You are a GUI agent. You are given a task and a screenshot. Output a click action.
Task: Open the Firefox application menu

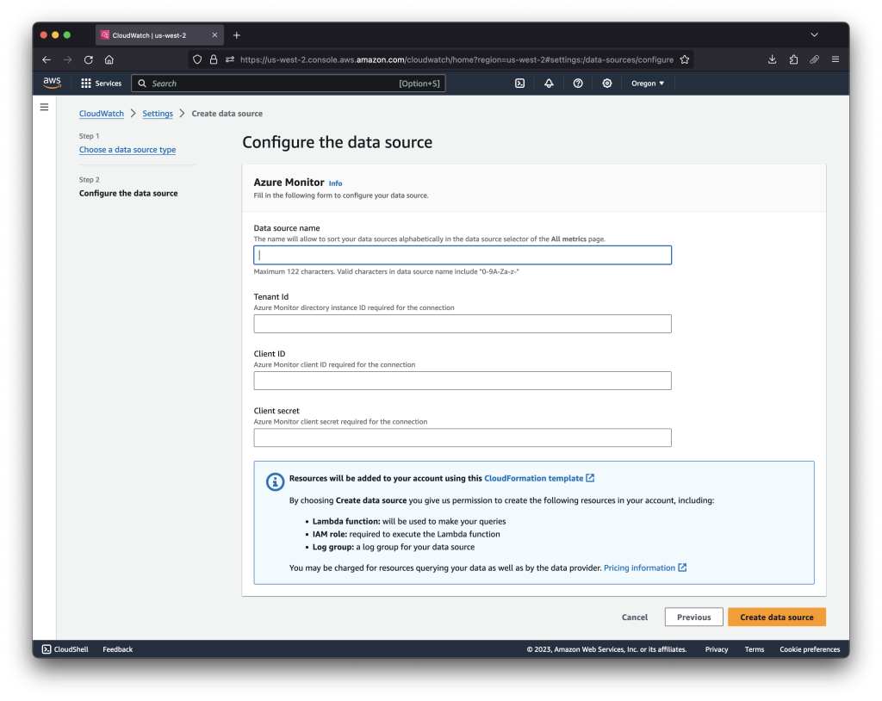point(835,59)
